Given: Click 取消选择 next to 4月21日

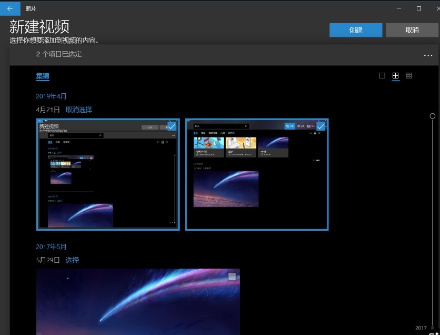Looking at the screenshot, I should point(79,110).
